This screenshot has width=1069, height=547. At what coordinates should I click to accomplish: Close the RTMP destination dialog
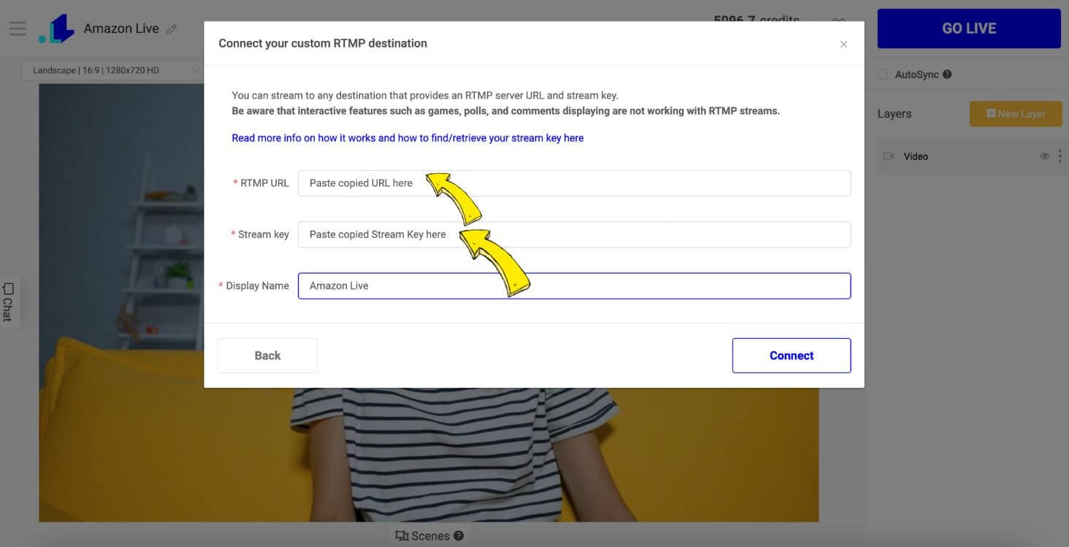tap(843, 44)
